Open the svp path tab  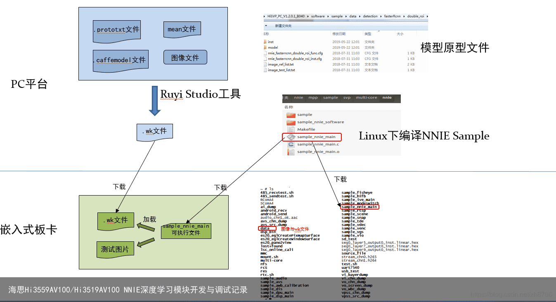coord(347,98)
